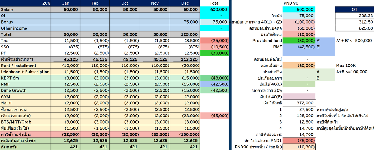374x150 pixels.
Task: Select the ค่าใช้จ่ายจำเป็น row label
Action: click(26, 134)
